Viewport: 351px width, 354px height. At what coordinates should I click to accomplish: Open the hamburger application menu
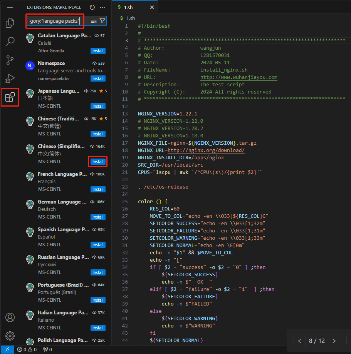(10, 8)
